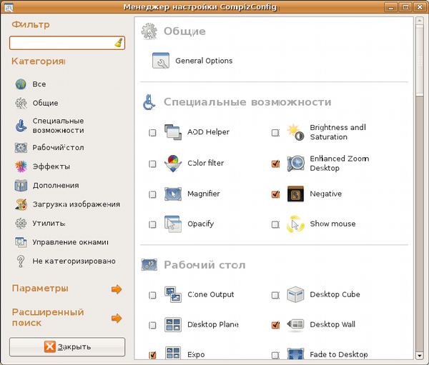
Task: Enable the Desktop Cube checkbox
Action: click(x=275, y=295)
